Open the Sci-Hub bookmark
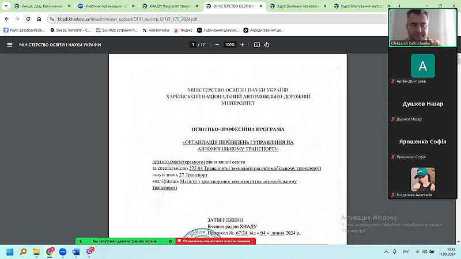Screen dimensions: 461x259 [x=117, y=30]
